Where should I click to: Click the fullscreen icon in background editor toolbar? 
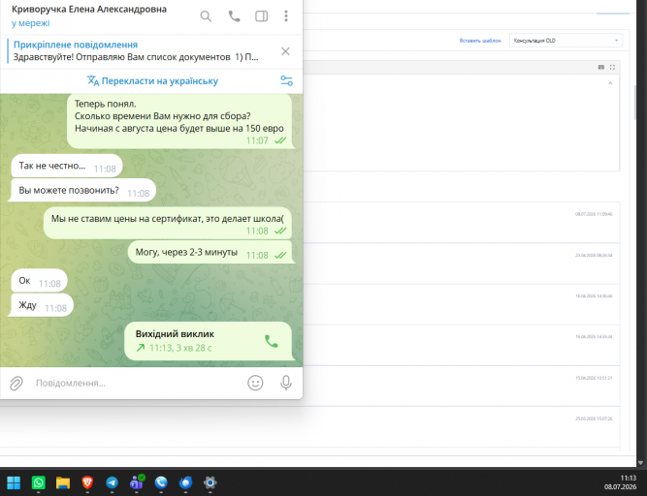[612, 67]
